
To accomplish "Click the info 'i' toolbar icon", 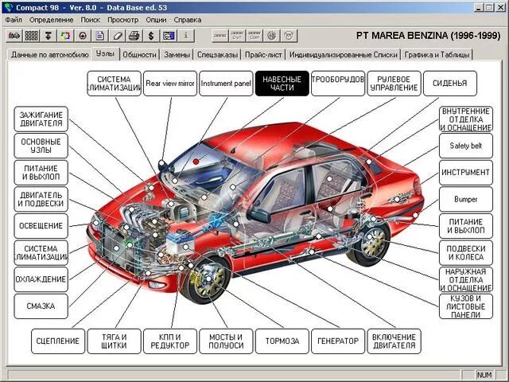I will (x=186, y=35).
